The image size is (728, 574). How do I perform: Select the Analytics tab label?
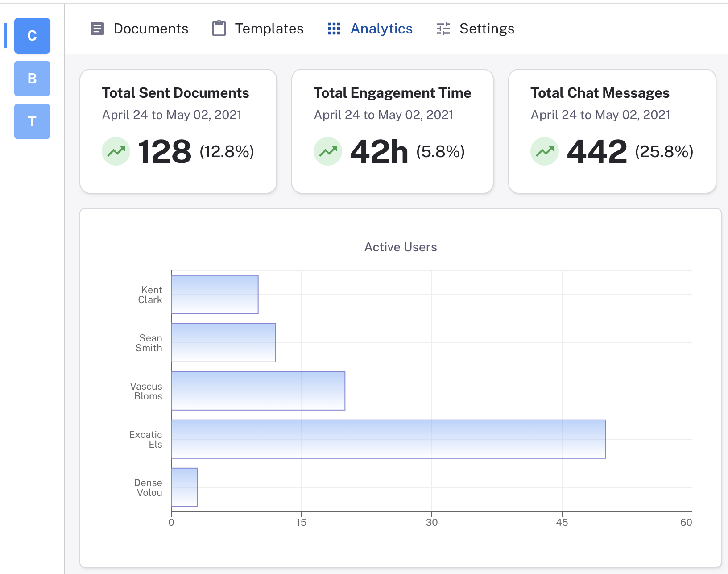pos(381,29)
